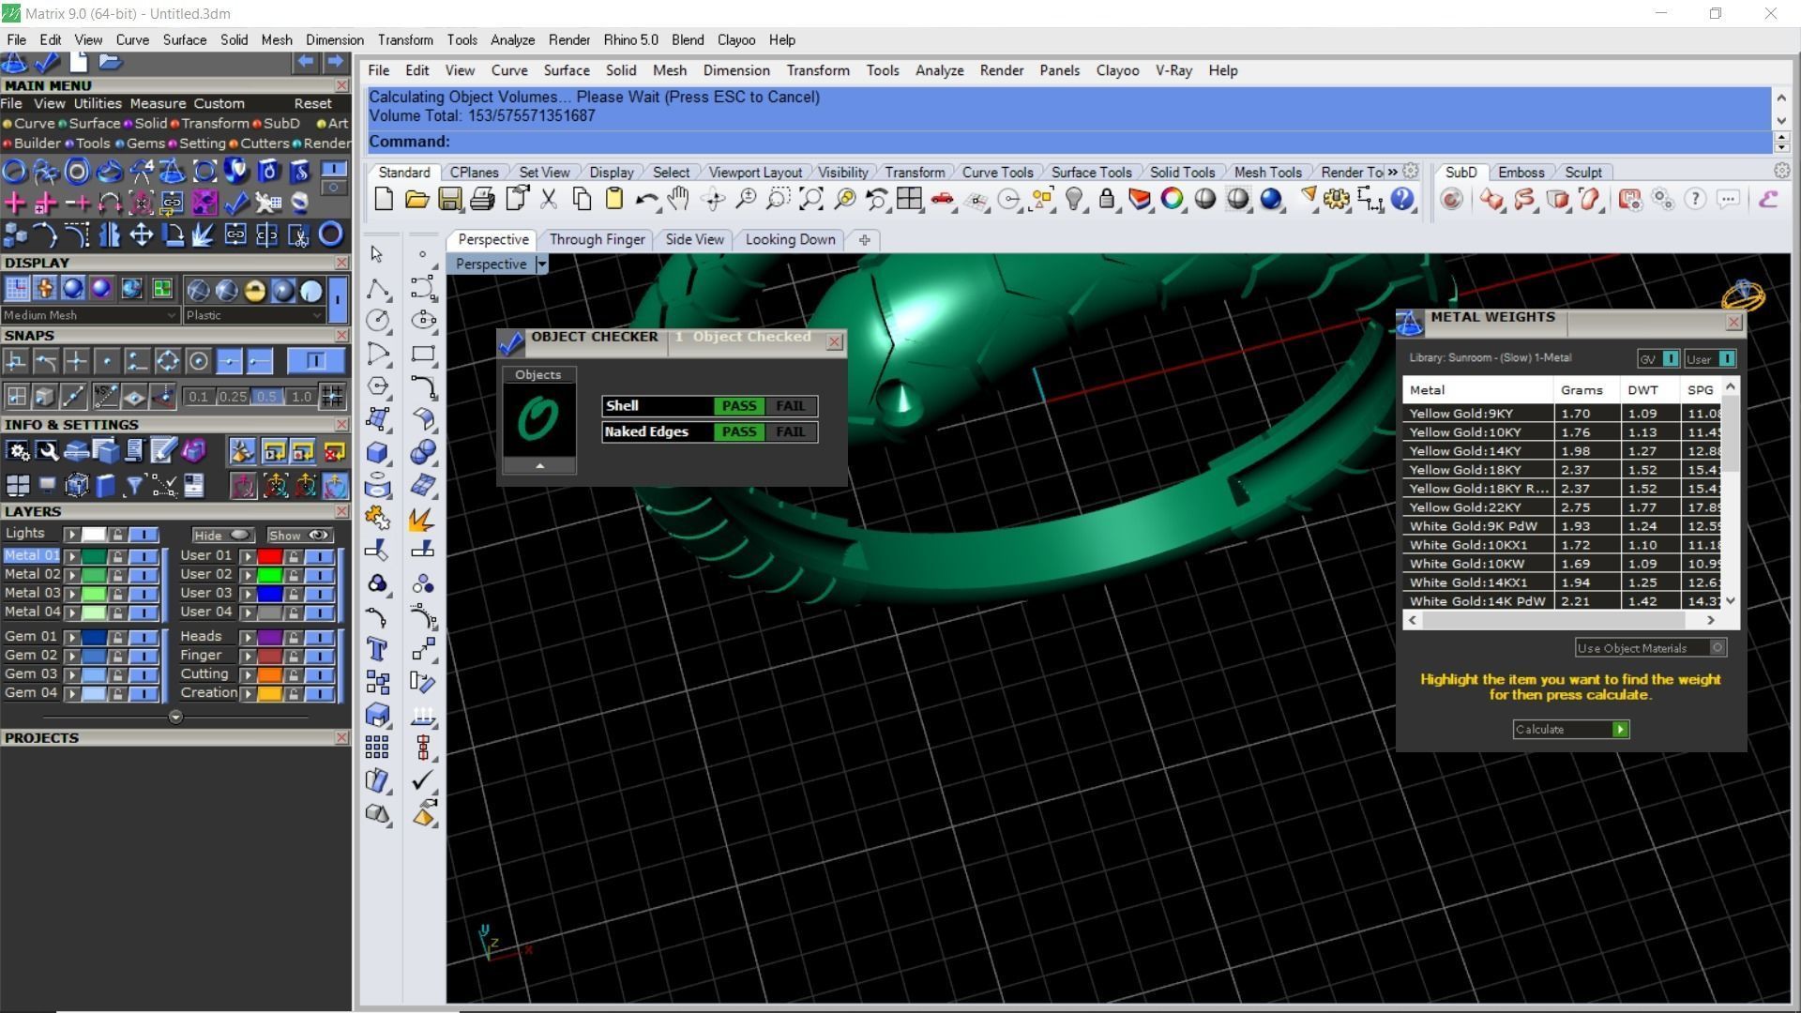Image resolution: width=1801 pixels, height=1013 pixels.
Task: Click the Clayoo purple E logo icon
Action: pos(1768,199)
